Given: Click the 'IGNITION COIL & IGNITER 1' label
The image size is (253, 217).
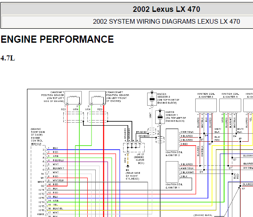Looking at the screenshot, I should (174, 186).
